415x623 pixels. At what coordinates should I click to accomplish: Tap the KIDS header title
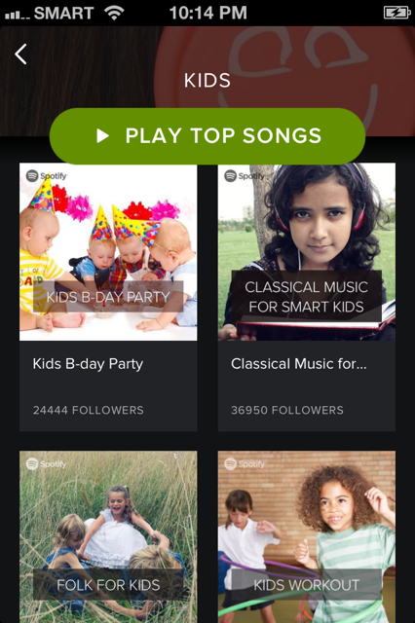click(x=207, y=81)
